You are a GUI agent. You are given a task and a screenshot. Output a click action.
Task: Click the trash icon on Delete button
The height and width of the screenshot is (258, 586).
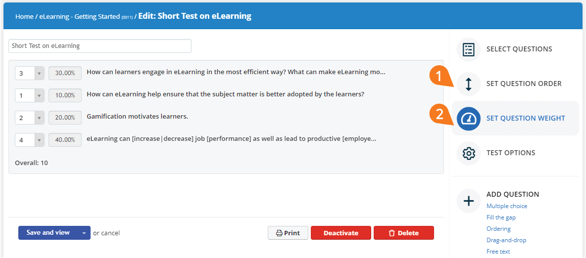[x=391, y=233]
